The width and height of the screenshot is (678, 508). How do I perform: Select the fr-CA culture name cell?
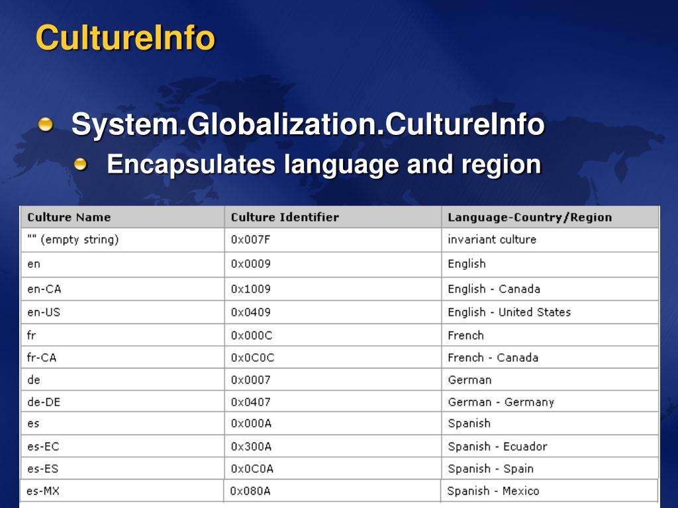coord(122,358)
